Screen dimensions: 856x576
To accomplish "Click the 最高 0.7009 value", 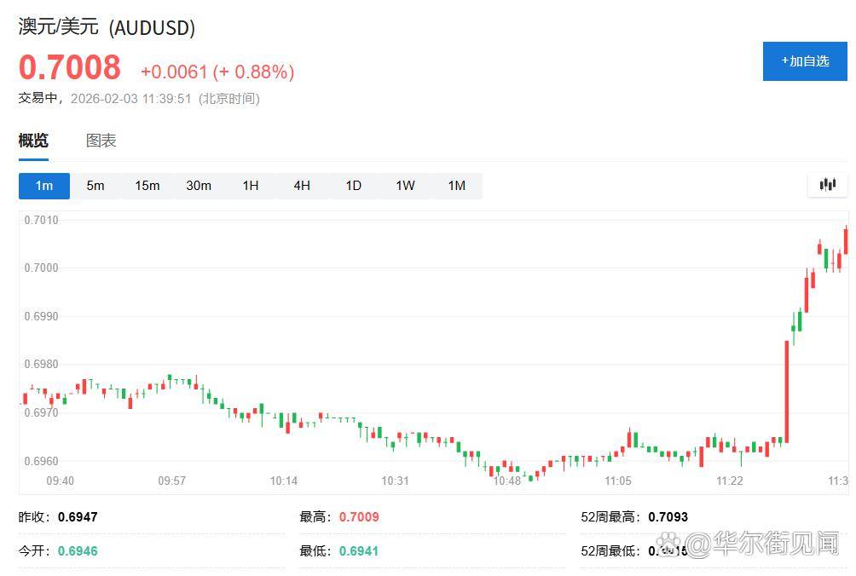I will [x=359, y=517].
